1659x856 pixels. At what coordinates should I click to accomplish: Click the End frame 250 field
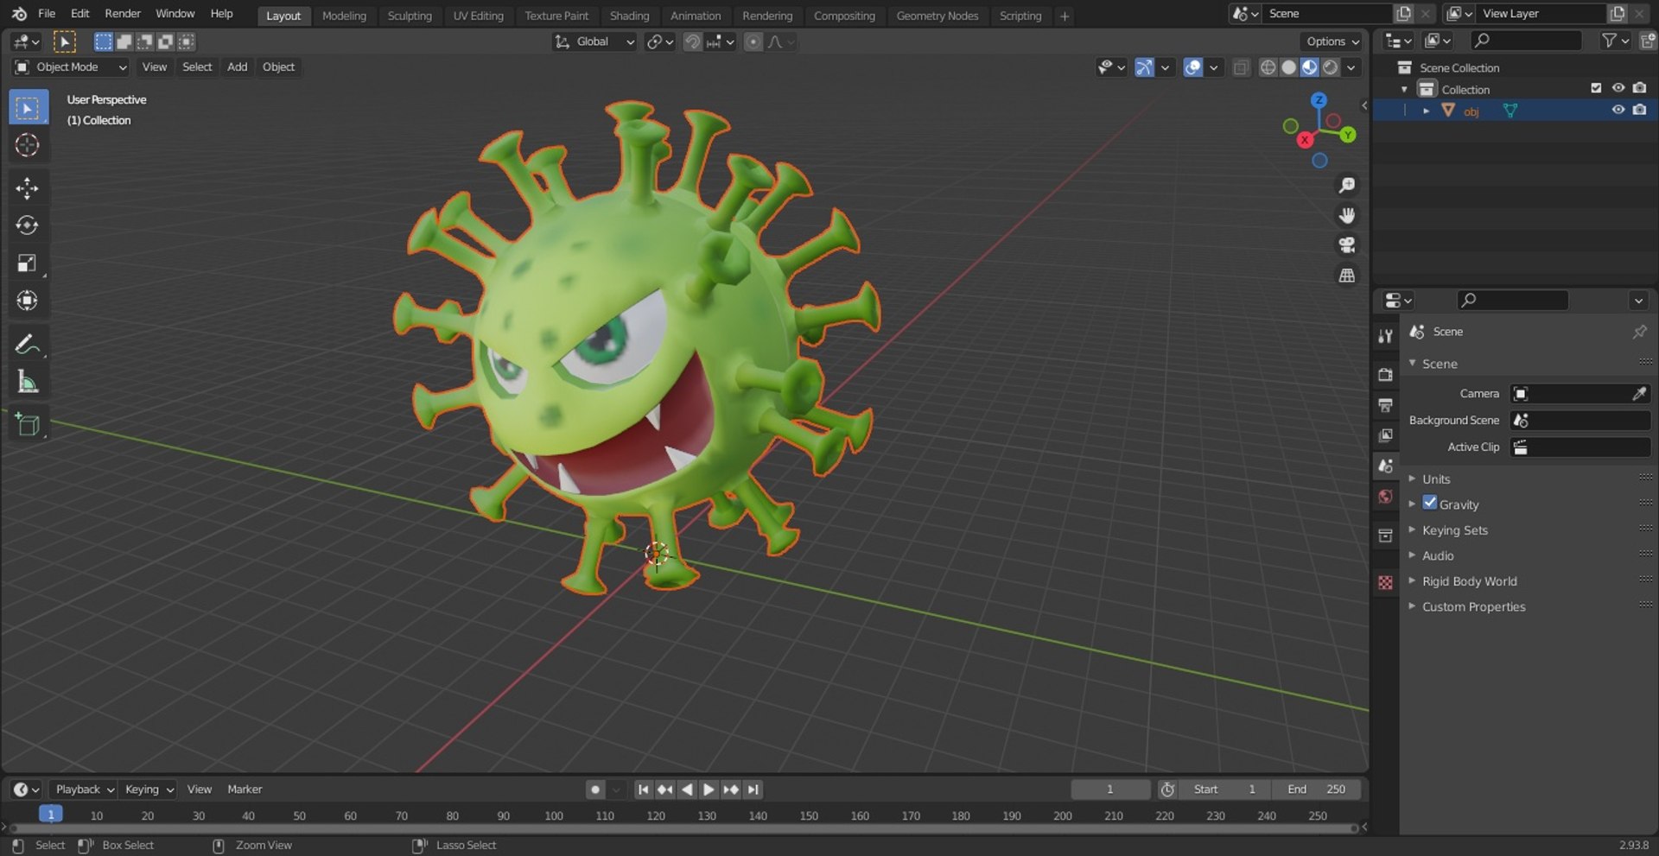click(x=1317, y=789)
